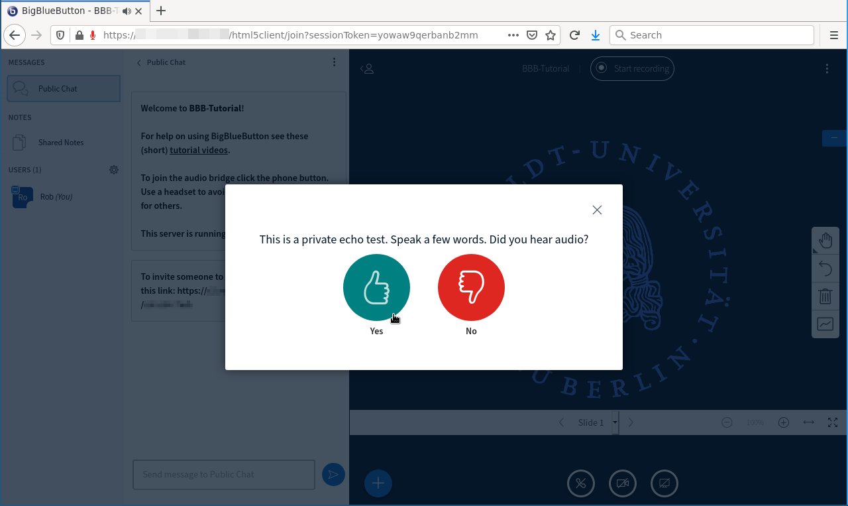The width and height of the screenshot is (848, 506).
Task: Hide presentation with the minus button
Action: (834, 138)
